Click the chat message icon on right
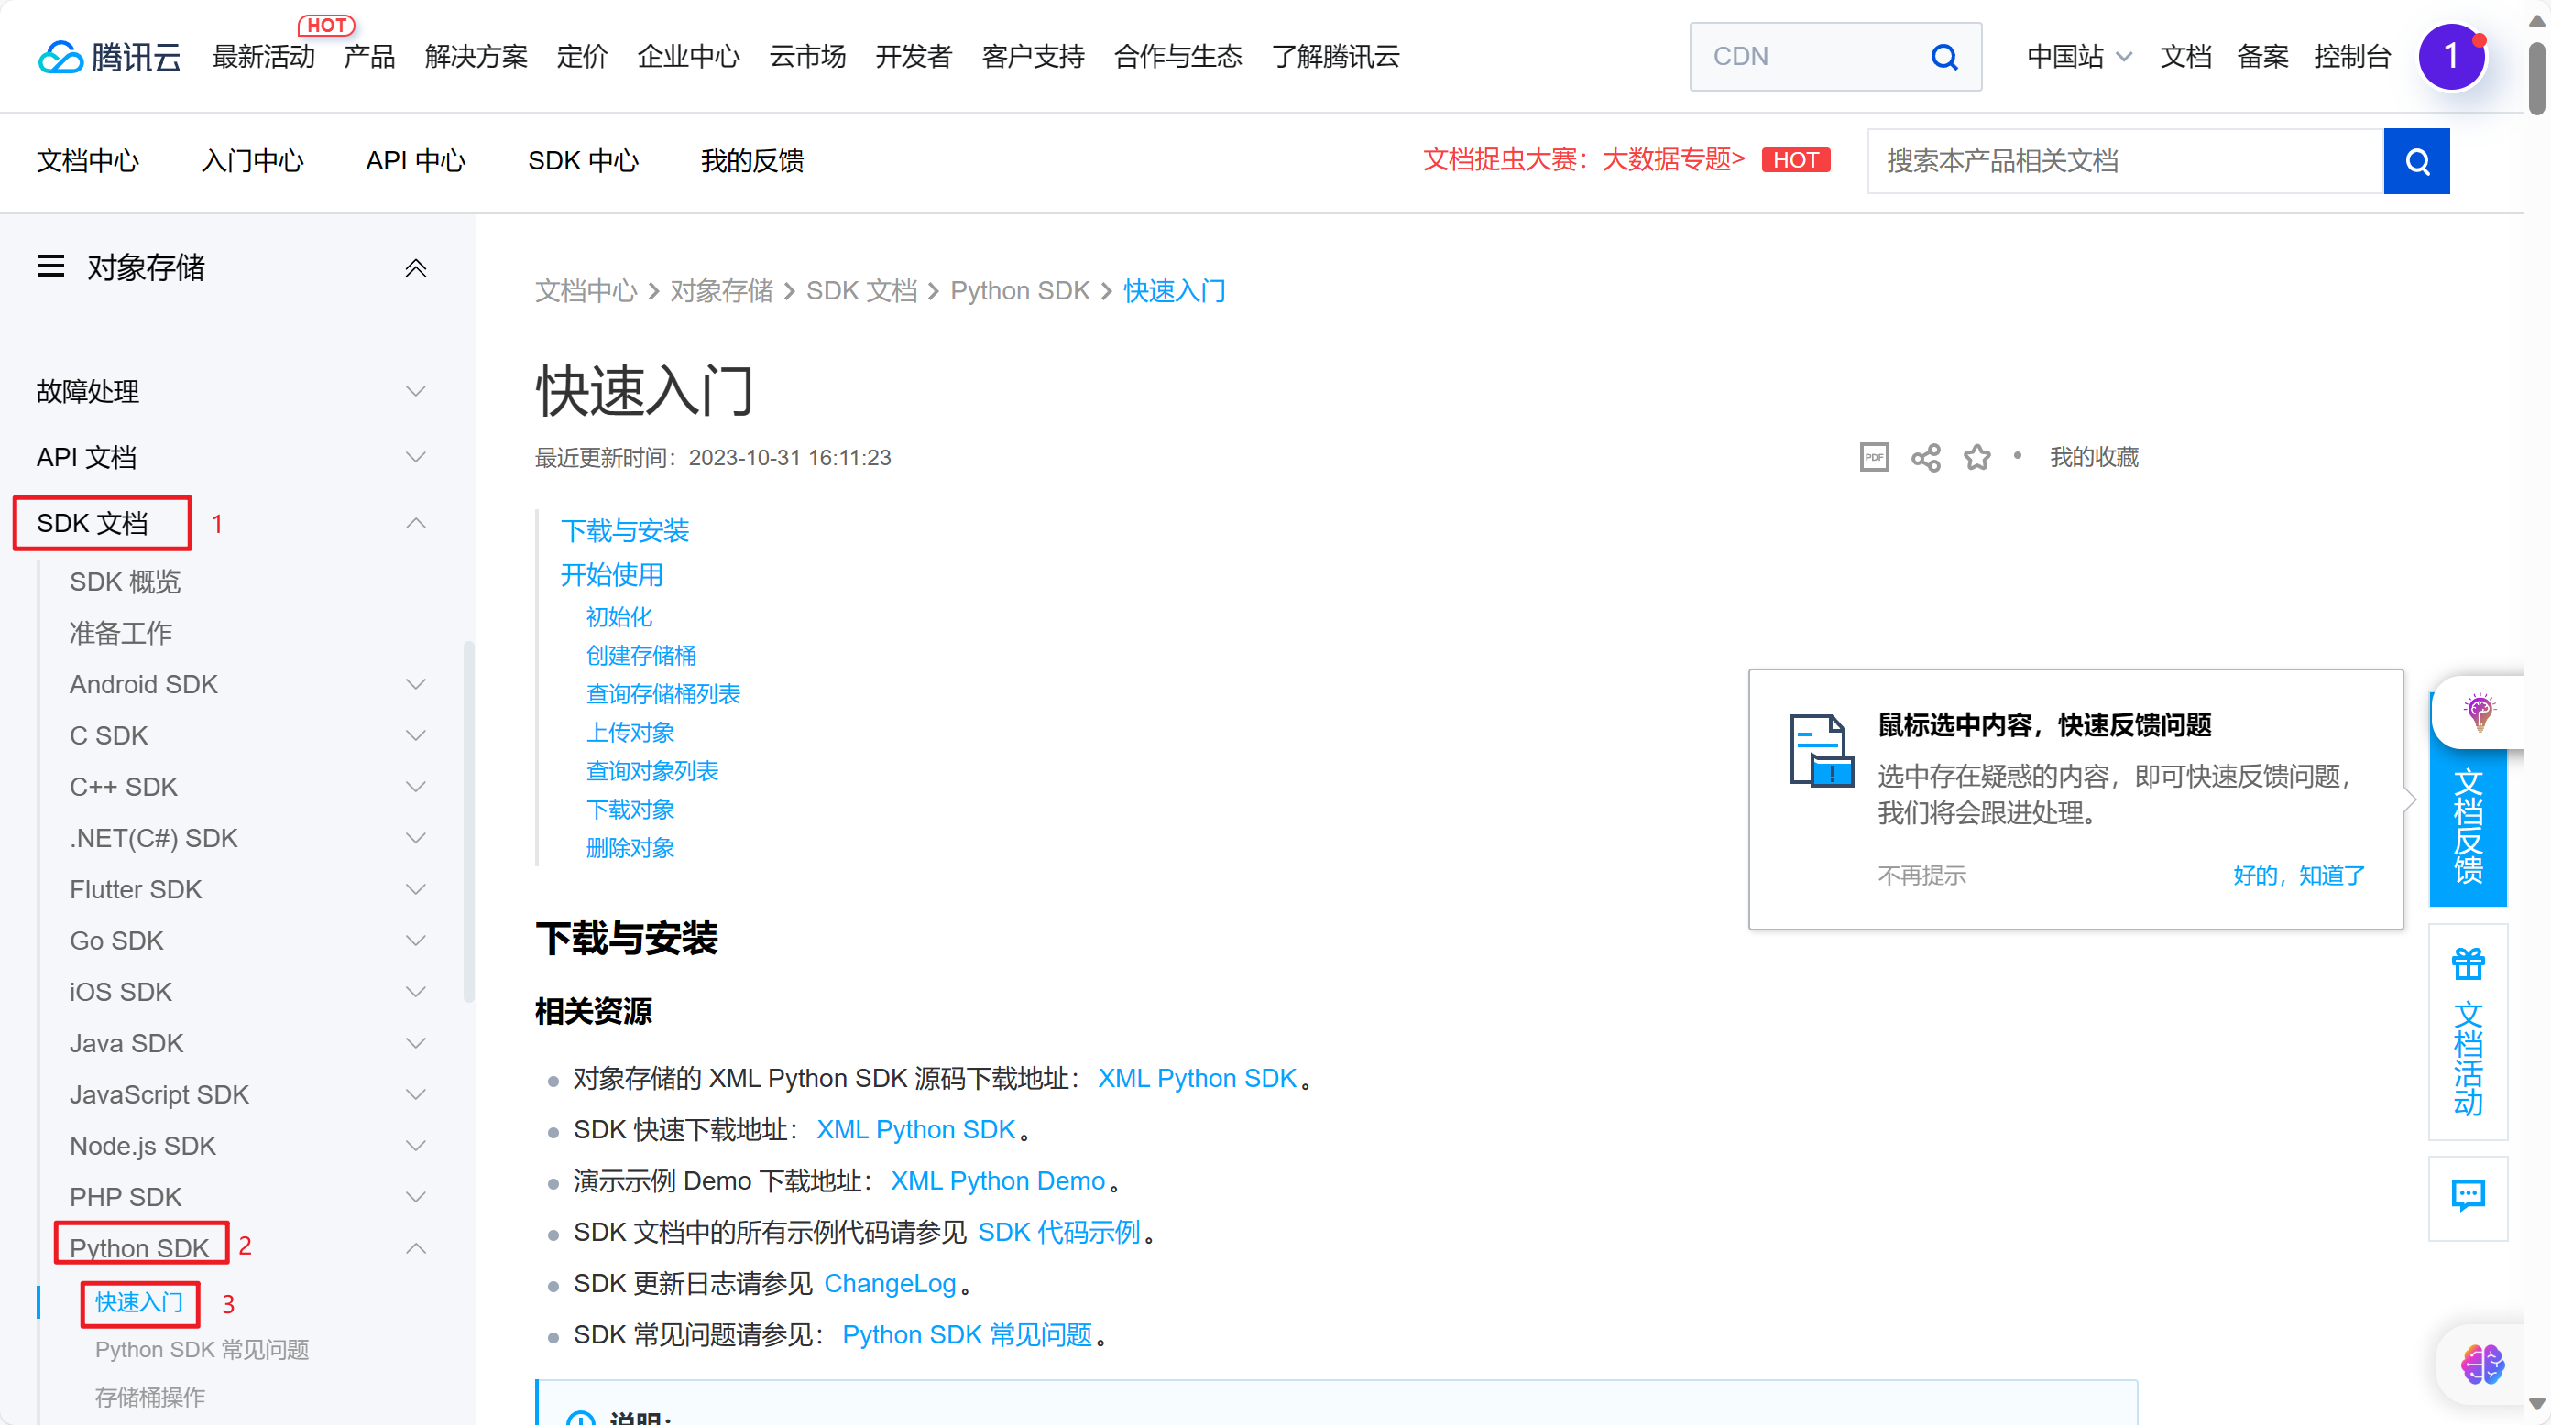 (2467, 1195)
